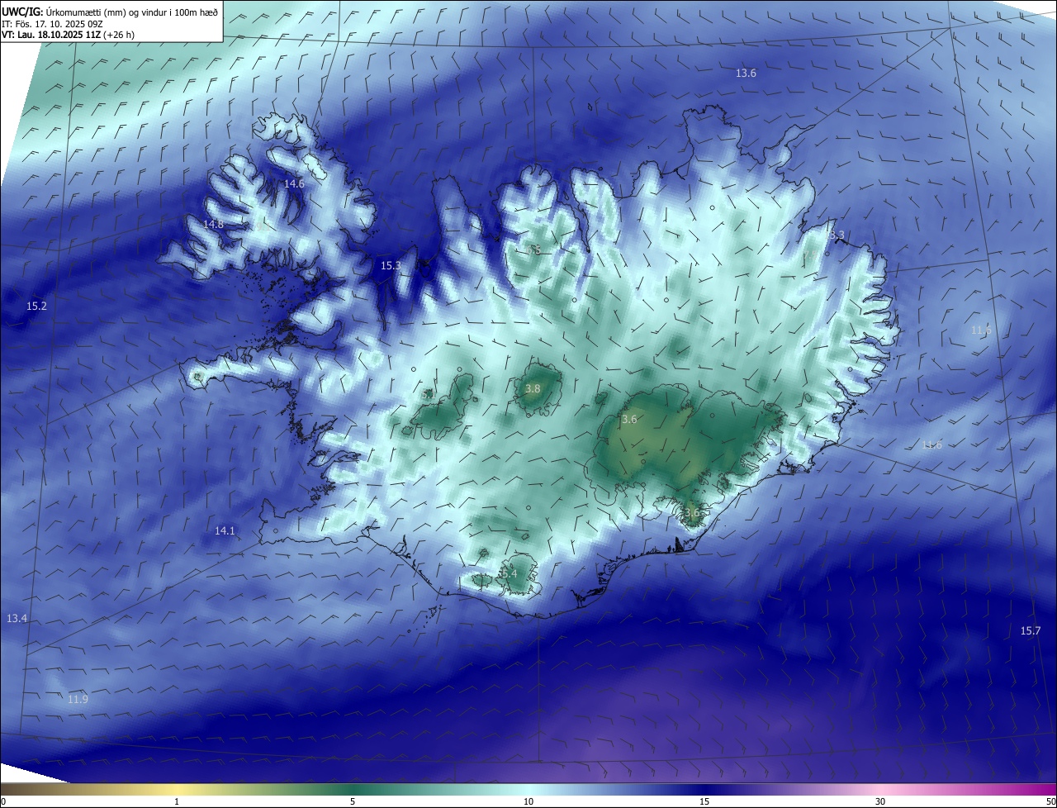Click the 11.9 value label on the map
Viewport: 1057px width, 808px height.
tap(78, 699)
